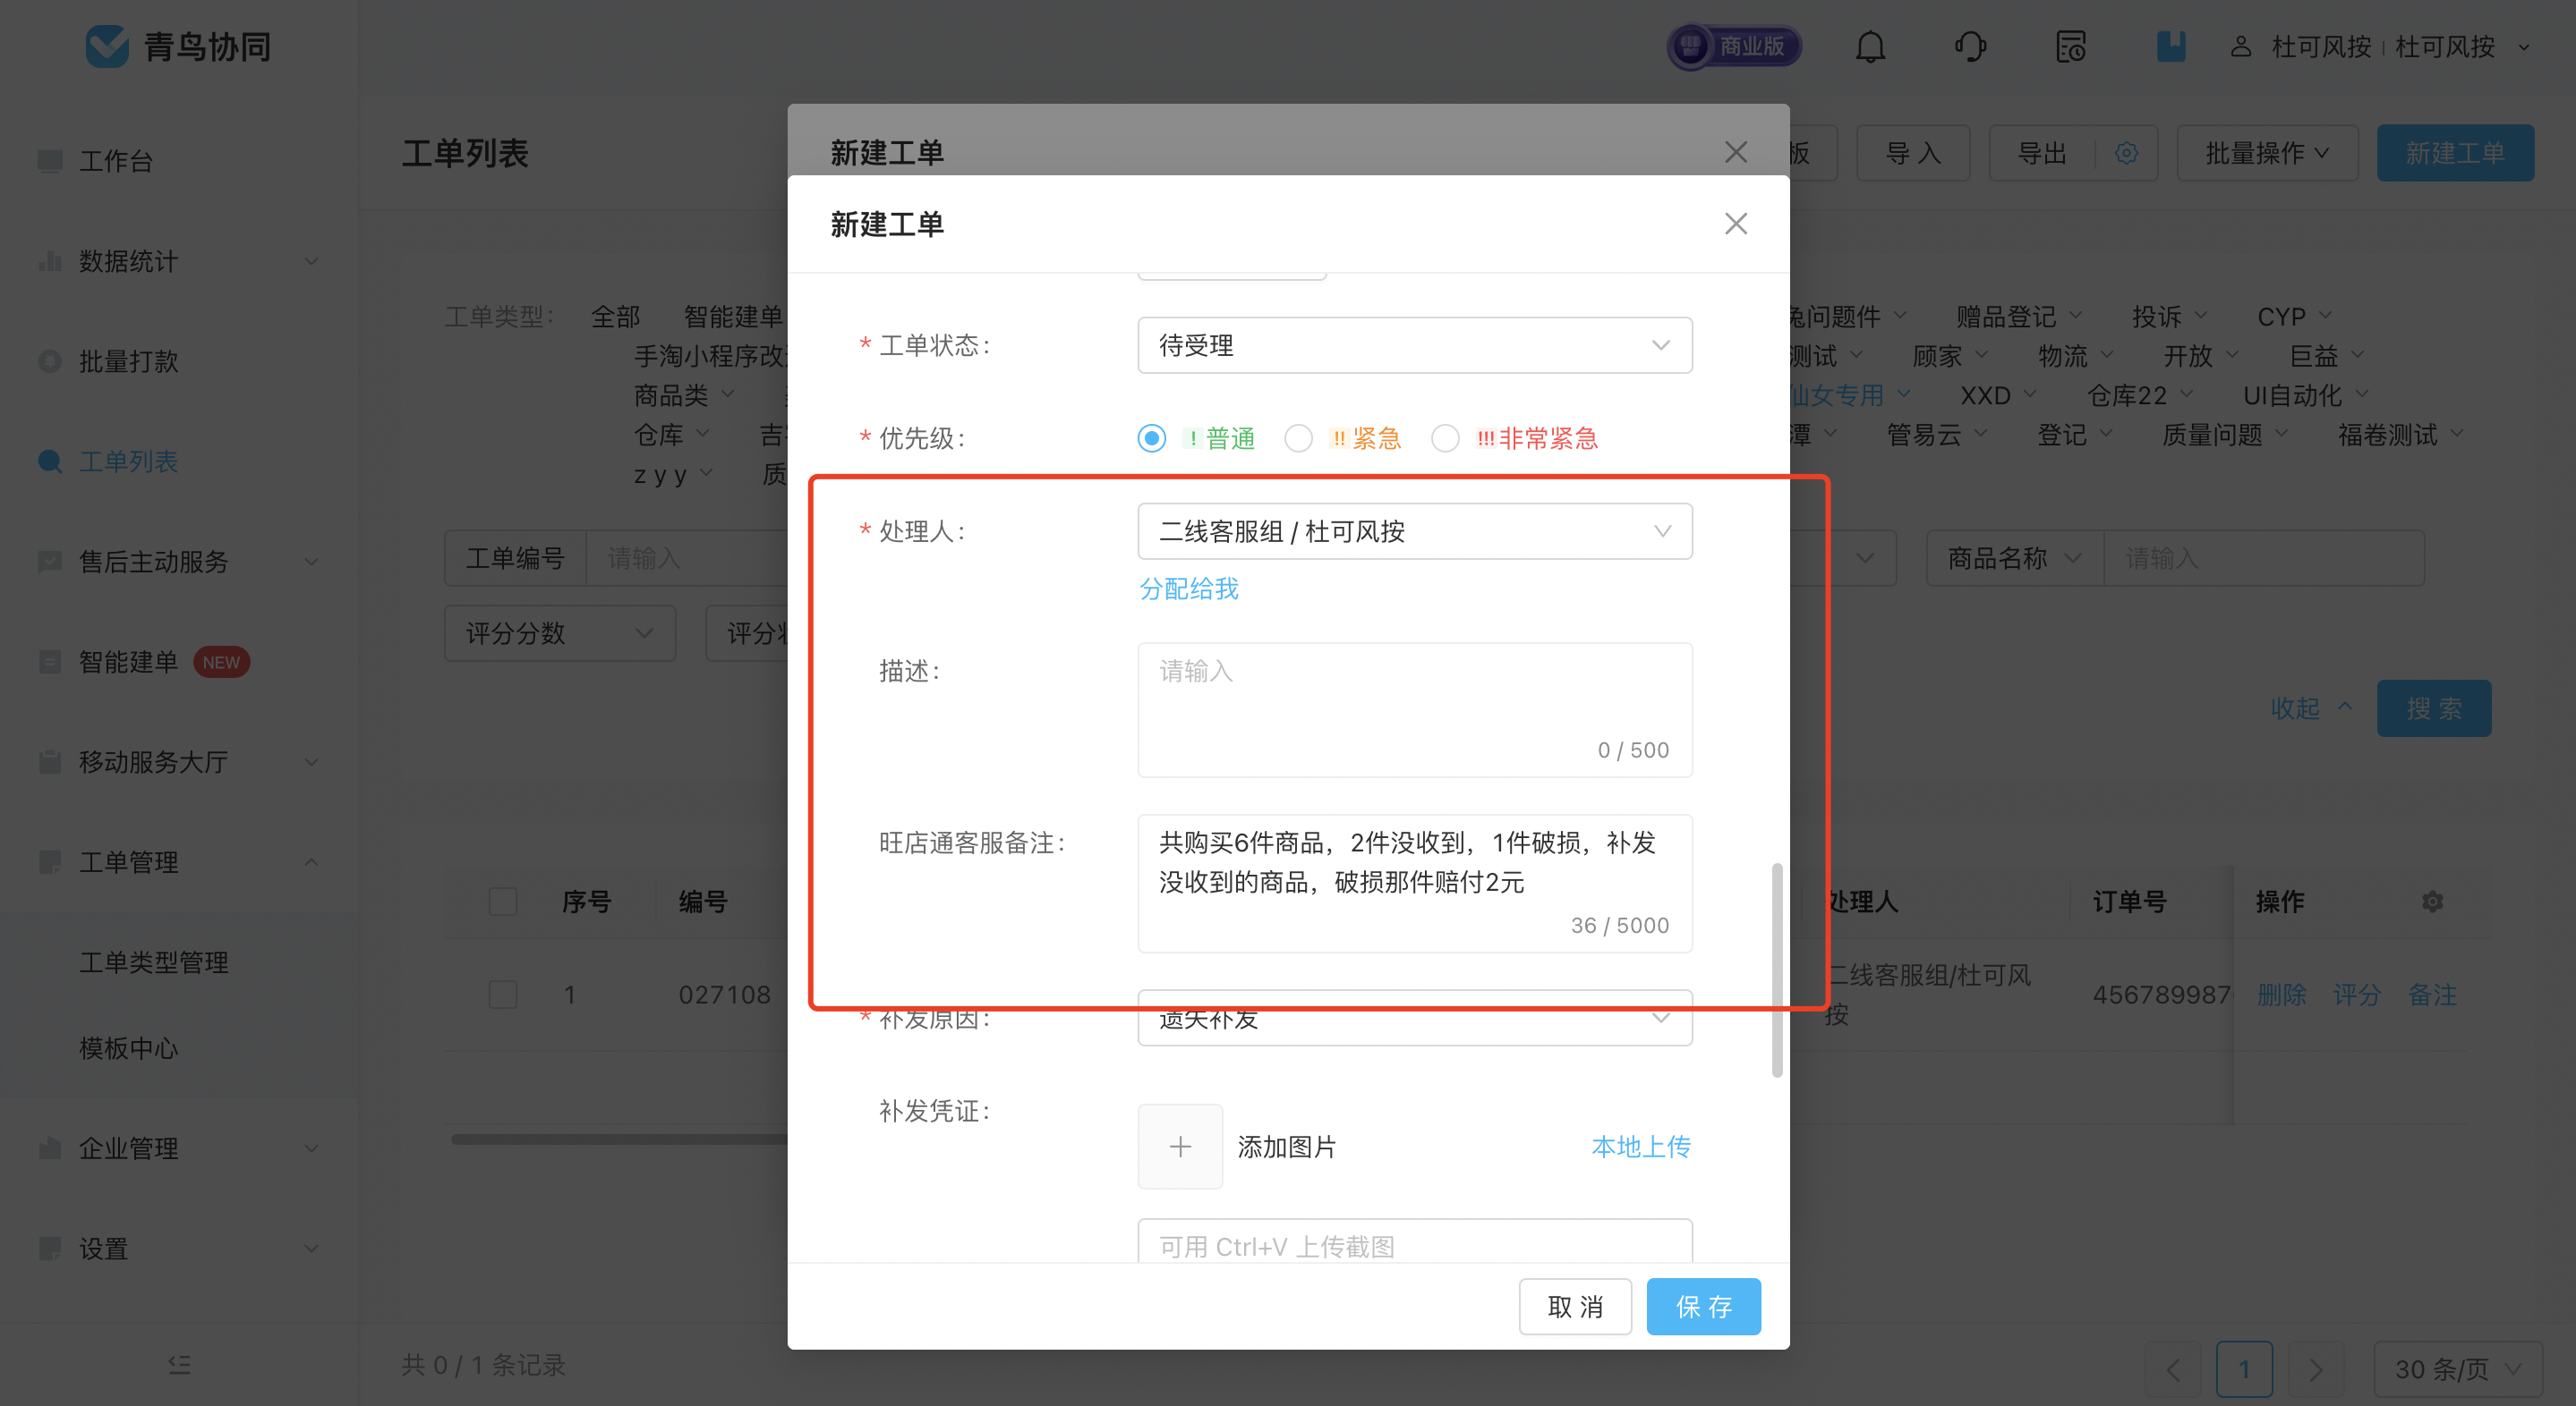Image resolution: width=2576 pixels, height=1406 pixels.
Task: Open the 评分分数 dropdown
Action: (560, 632)
